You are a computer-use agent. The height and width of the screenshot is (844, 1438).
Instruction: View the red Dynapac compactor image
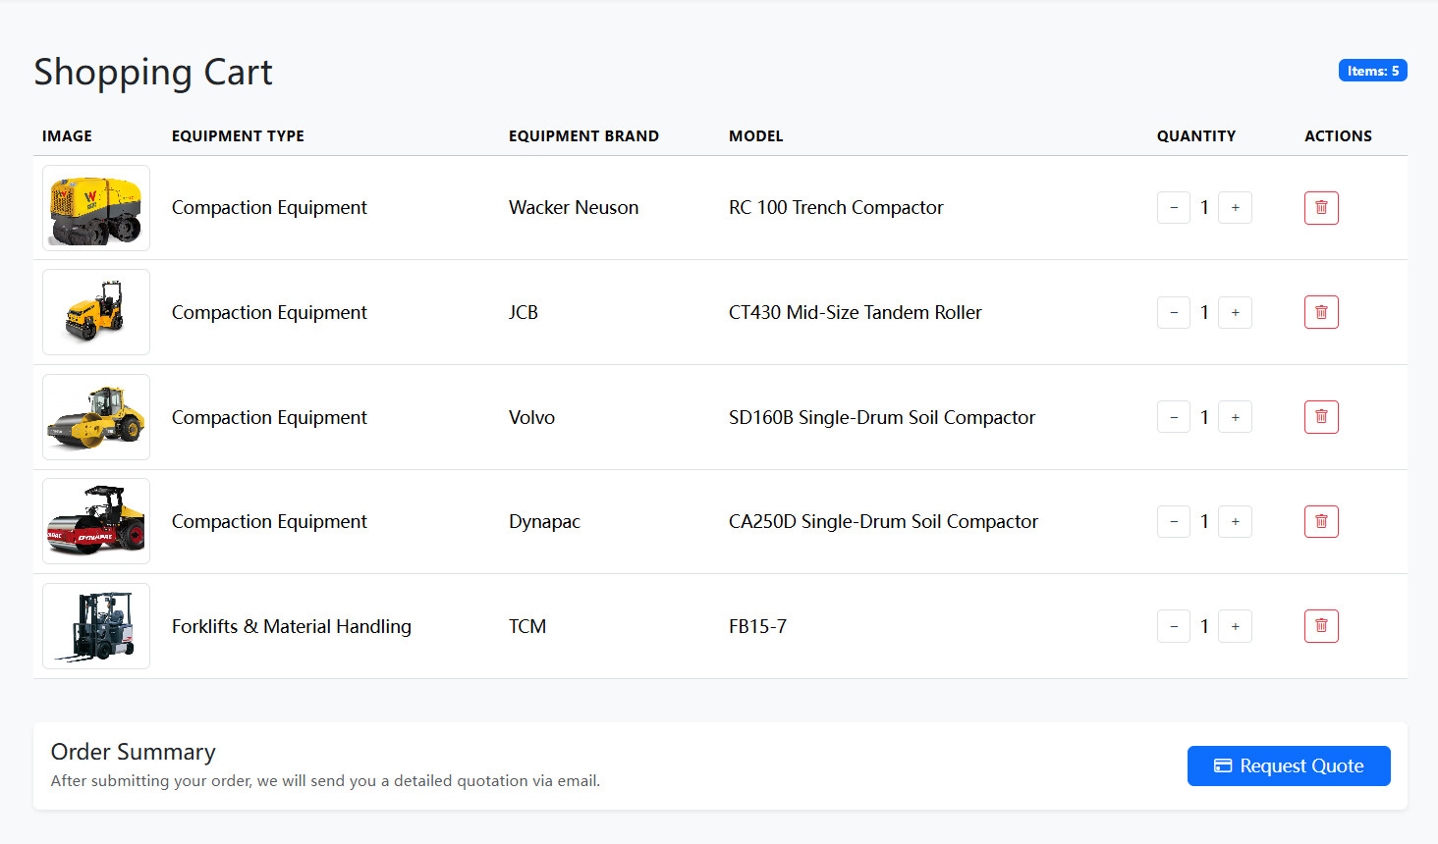pos(96,521)
